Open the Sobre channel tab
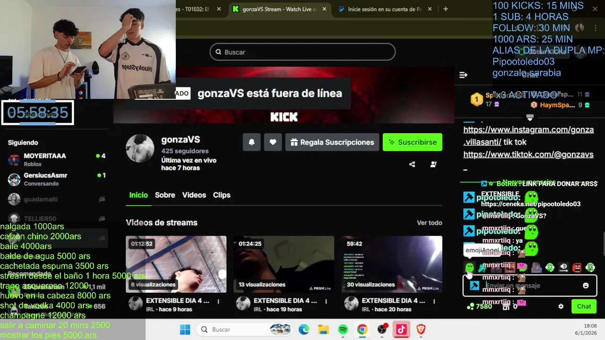The image size is (605, 340). point(165,195)
